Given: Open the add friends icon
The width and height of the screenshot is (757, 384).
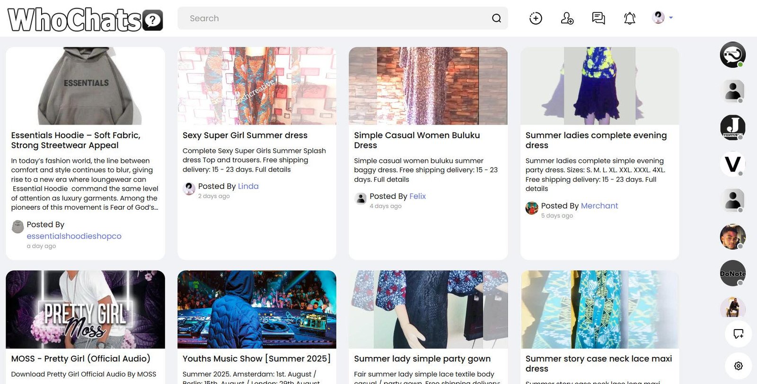Looking at the screenshot, I should 567,18.
